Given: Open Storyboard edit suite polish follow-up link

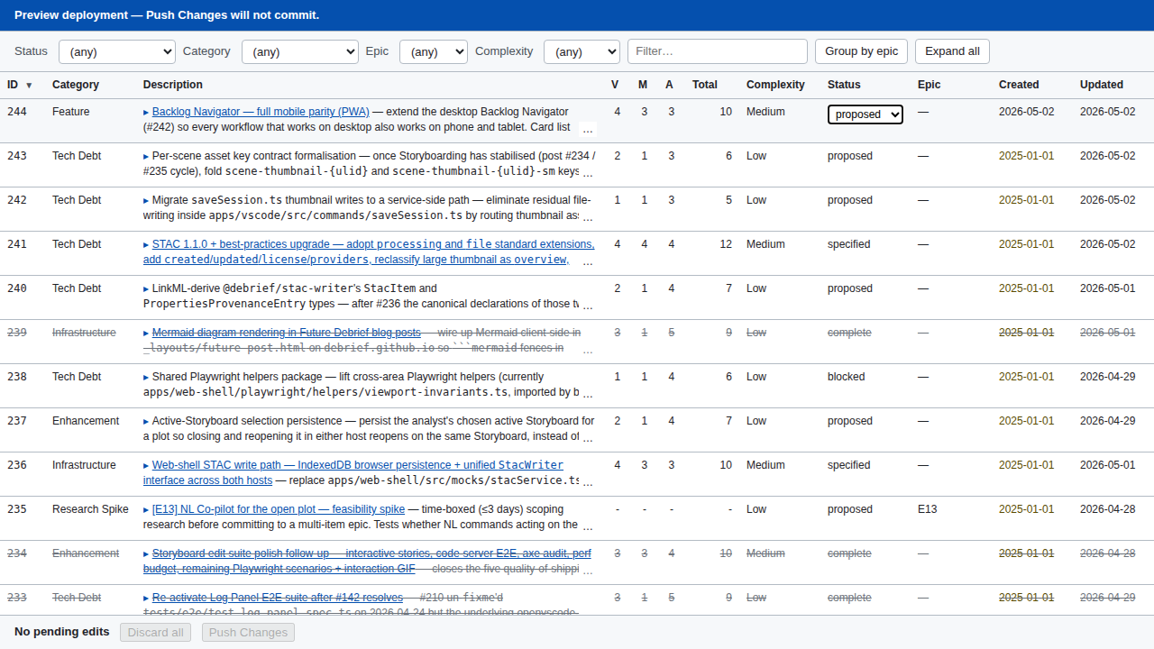Looking at the screenshot, I should pos(368,561).
